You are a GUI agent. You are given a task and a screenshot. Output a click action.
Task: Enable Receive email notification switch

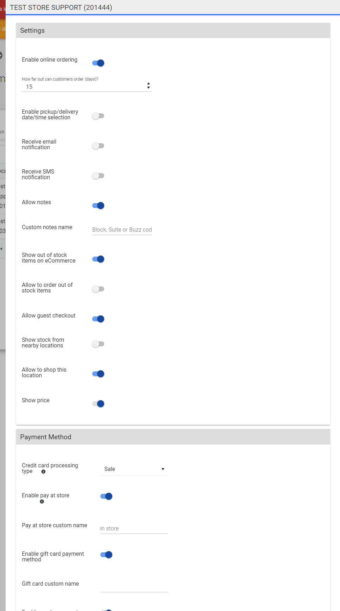tap(98, 146)
